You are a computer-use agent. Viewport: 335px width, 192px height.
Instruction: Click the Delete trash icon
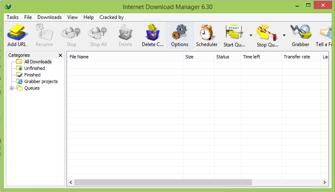pyautogui.click(x=125, y=32)
